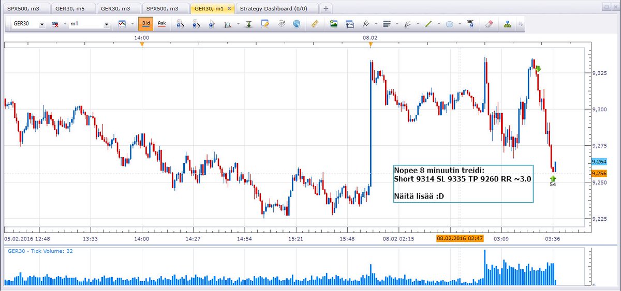Select the Andrews pitchfork drawing tool
621x291 pixels.
coord(366,24)
